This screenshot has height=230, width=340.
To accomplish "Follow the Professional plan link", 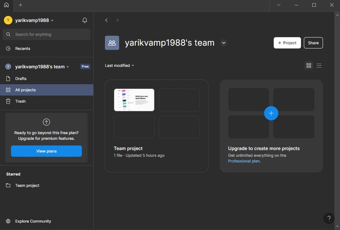I will (x=244, y=161).
